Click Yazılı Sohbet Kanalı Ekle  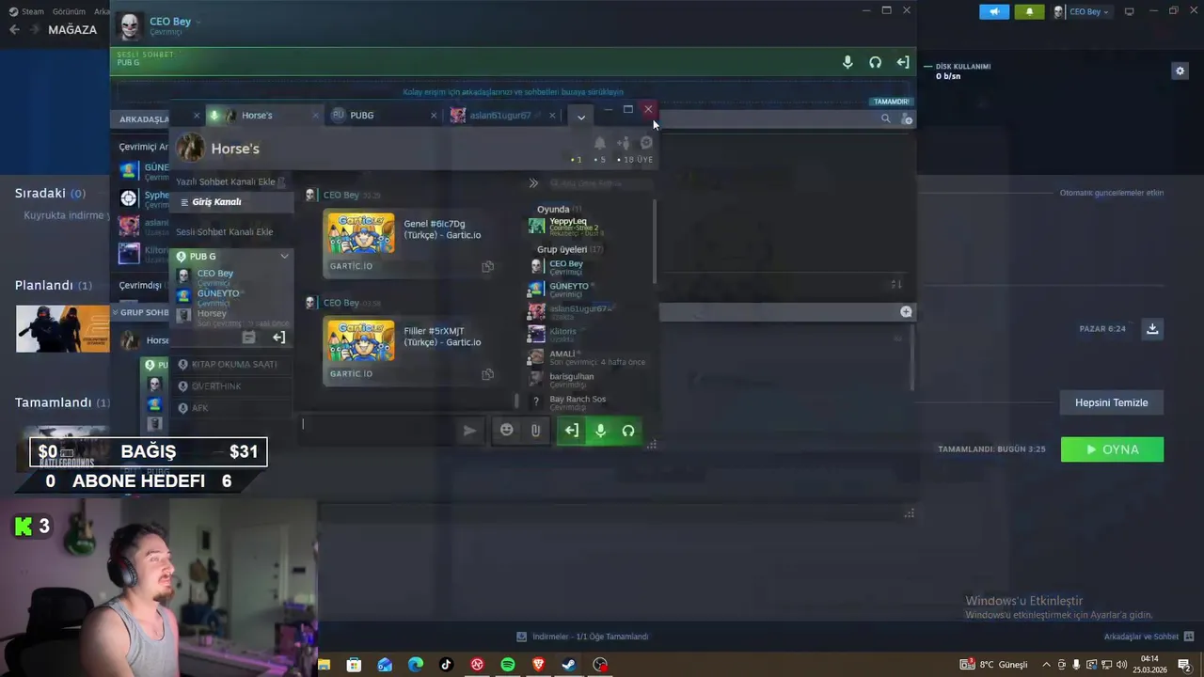pos(226,181)
